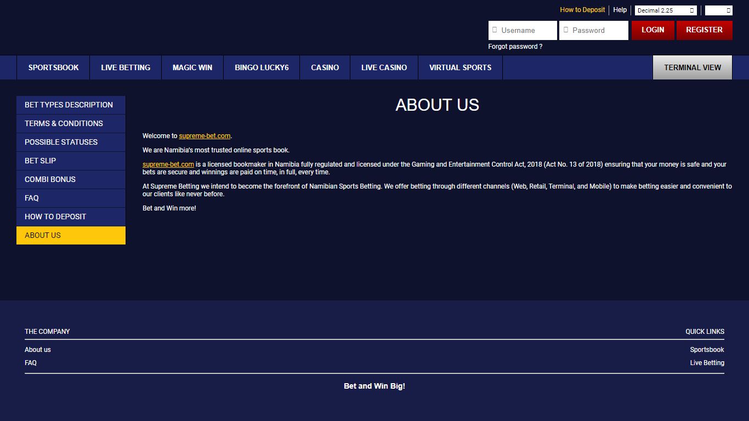
Task: Go to the SPORTSBOOK tab
Action: (x=53, y=67)
